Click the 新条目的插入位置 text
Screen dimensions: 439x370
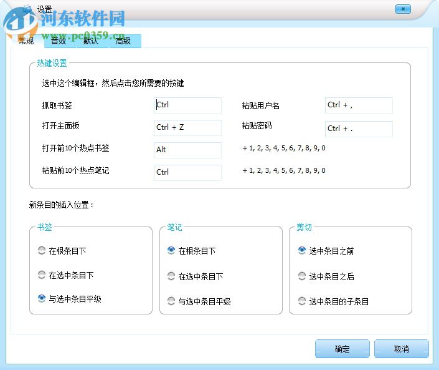point(61,205)
